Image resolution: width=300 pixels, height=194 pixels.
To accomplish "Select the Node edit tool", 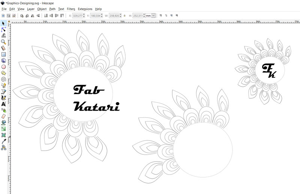I will [3, 30].
